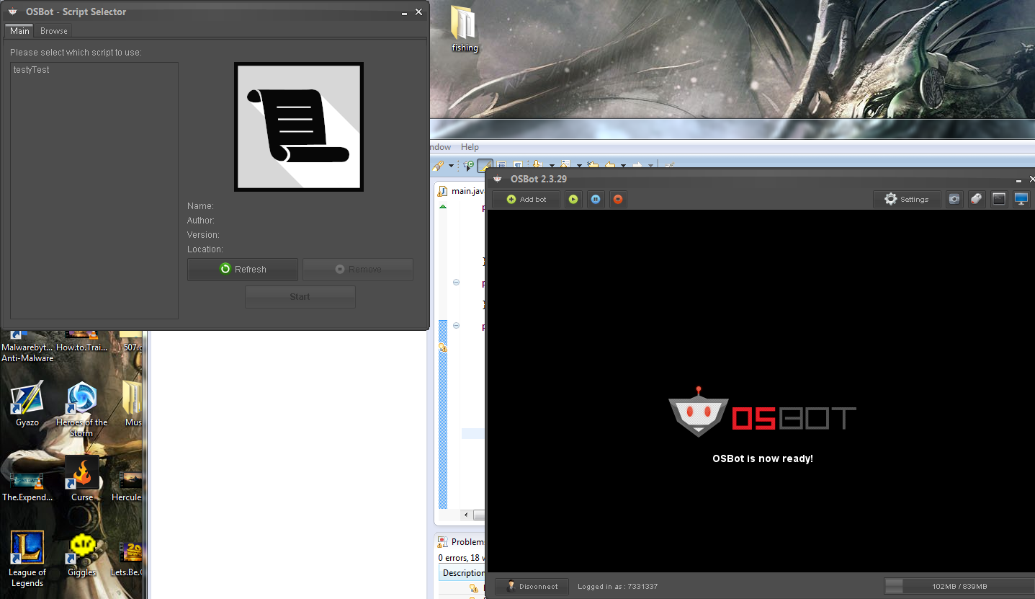Viewport: 1035px width, 599px height.
Task: Refresh the script list
Action: click(x=243, y=269)
